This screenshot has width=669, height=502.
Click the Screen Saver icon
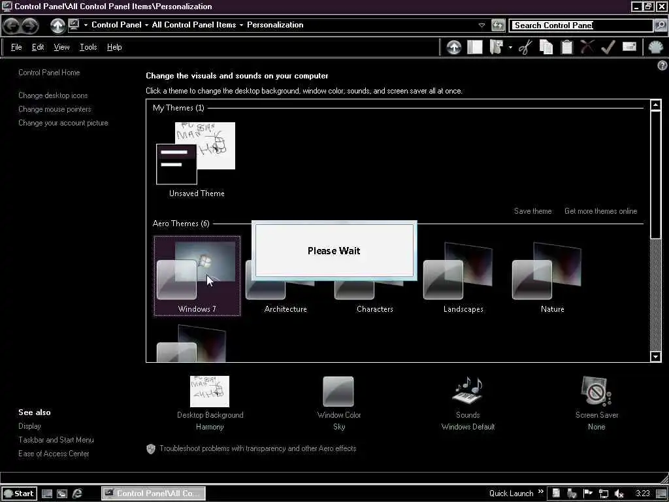tap(596, 391)
